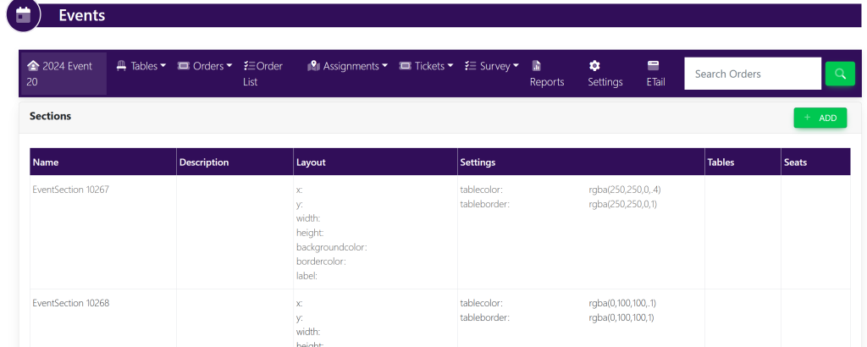This screenshot has height=347, width=867.
Task: Click the Order List checklist icon
Action: [x=249, y=66]
